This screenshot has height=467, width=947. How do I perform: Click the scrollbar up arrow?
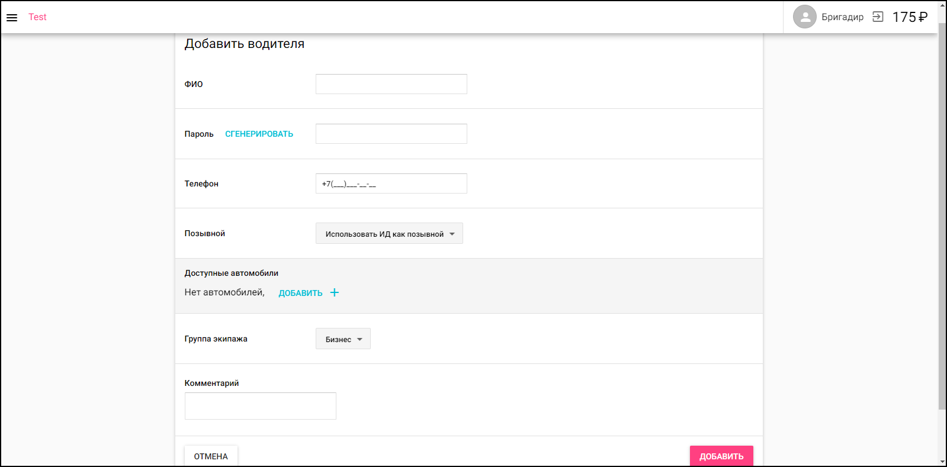pyautogui.click(x=942, y=5)
